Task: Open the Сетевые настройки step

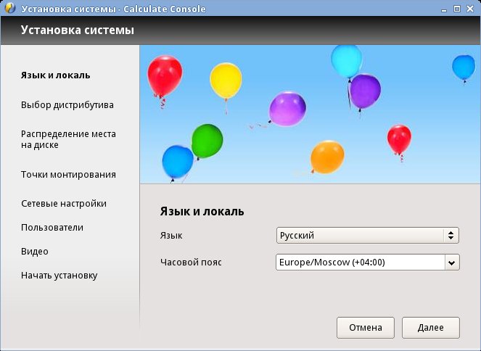Action: pyautogui.click(x=64, y=204)
